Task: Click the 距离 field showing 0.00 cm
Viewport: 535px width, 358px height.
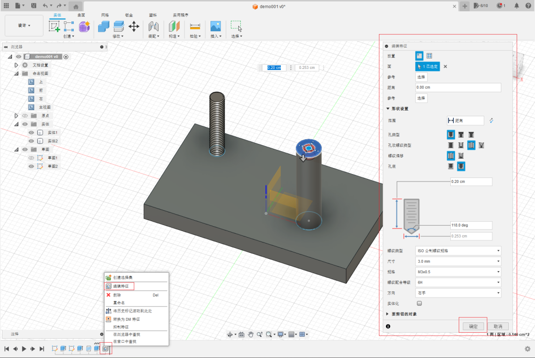Action: [458, 87]
